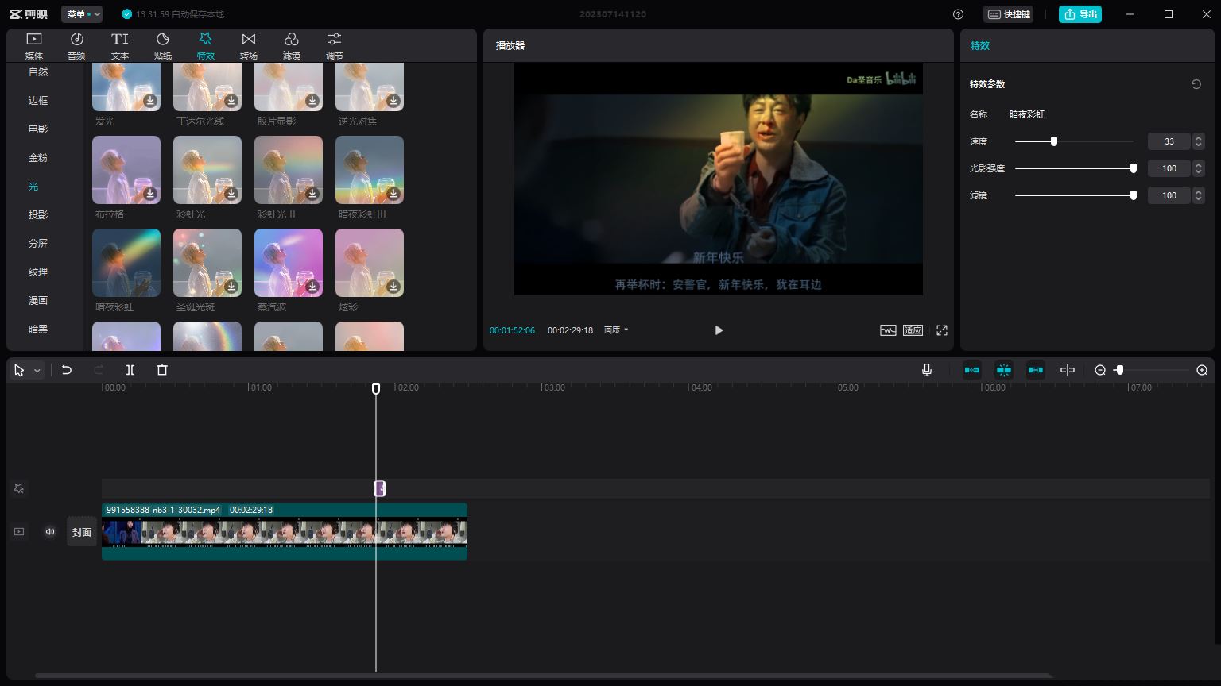Download the 炫彩 effect

coord(393,287)
